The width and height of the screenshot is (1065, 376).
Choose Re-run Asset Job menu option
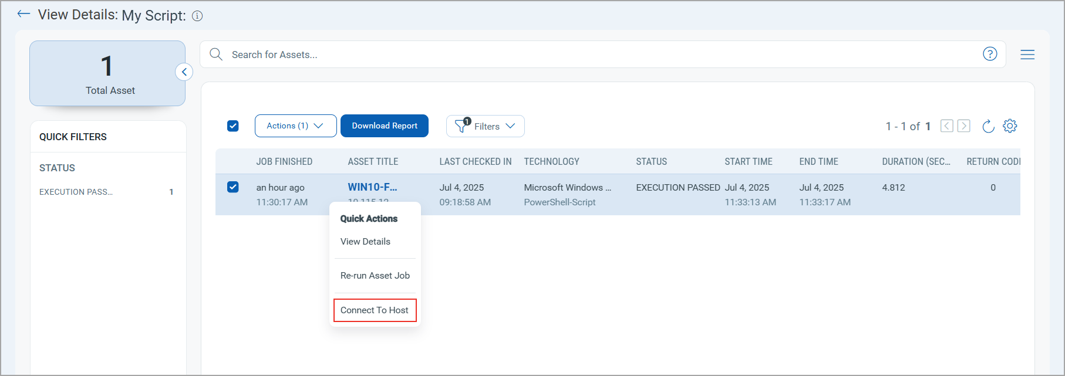(375, 276)
